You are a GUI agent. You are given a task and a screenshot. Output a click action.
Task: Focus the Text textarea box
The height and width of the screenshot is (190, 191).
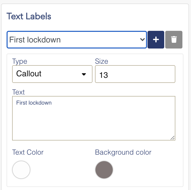click(x=94, y=118)
